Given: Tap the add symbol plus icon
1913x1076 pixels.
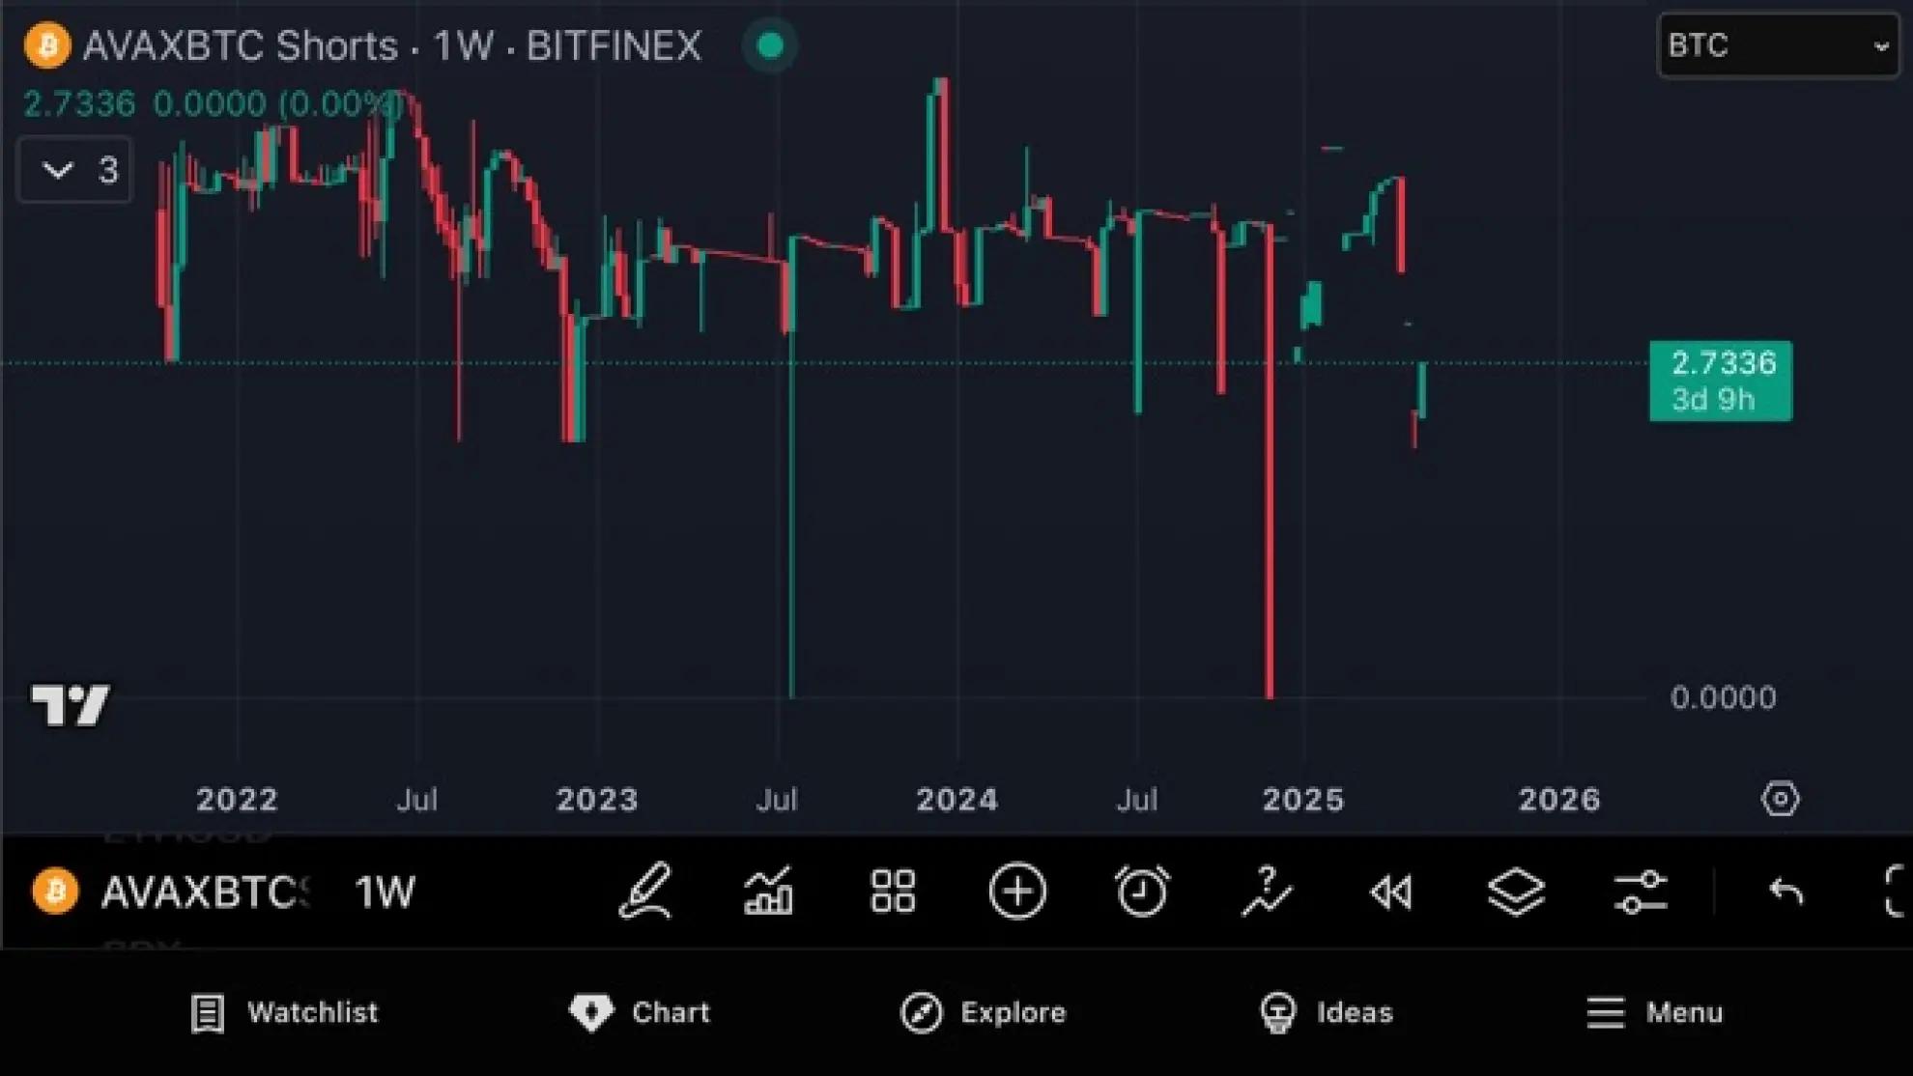Looking at the screenshot, I should (x=1017, y=891).
